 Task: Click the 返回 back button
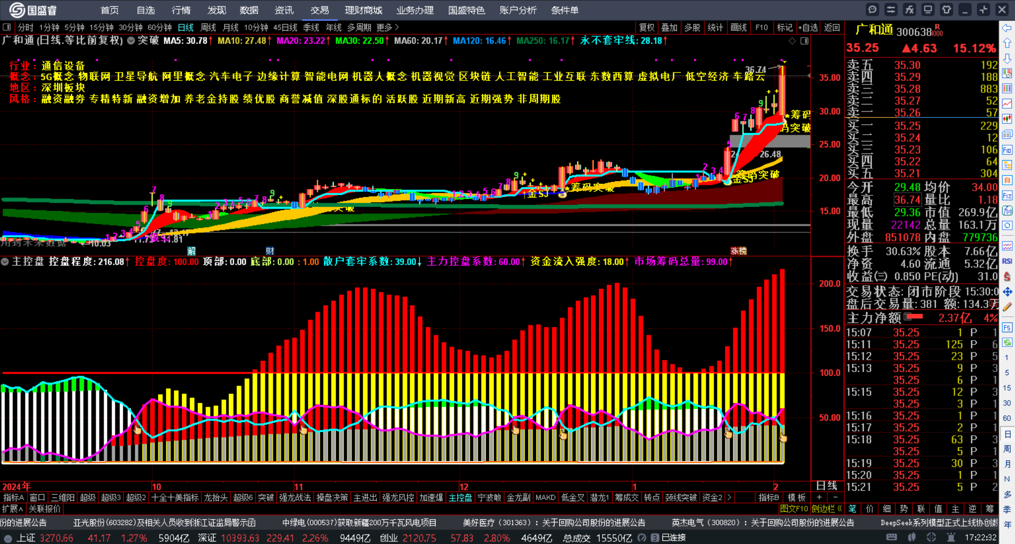click(832, 27)
